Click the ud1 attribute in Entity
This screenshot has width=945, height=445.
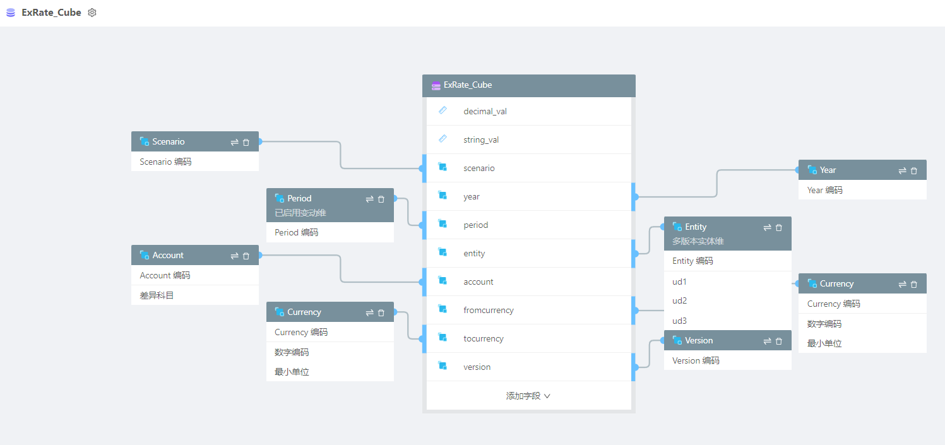coord(679,282)
